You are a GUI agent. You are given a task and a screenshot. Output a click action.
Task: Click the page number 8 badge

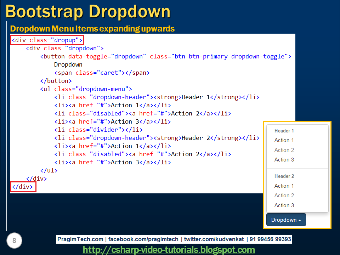pyautogui.click(x=14, y=240)
